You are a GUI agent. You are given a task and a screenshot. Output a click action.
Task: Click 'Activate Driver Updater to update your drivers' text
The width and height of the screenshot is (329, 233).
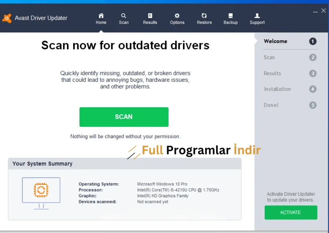[291, 197]
